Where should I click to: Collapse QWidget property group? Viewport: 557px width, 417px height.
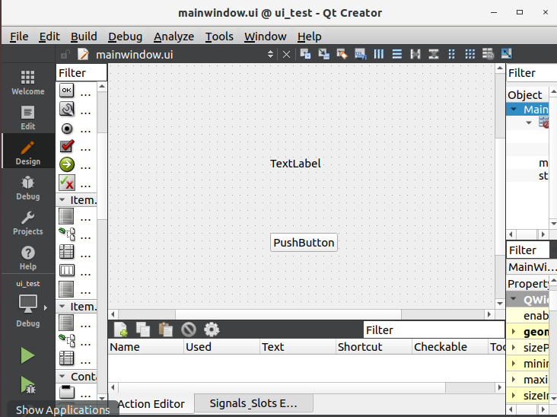click(514, 299)
